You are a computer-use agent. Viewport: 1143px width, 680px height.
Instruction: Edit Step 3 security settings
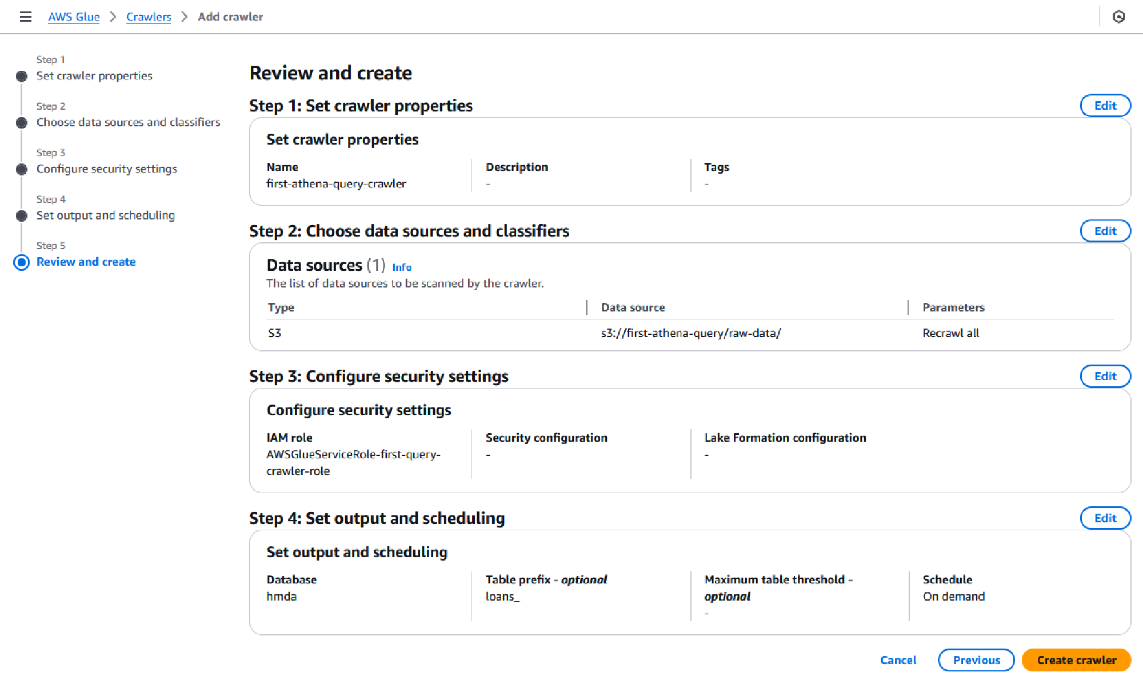click(x=1105, y=376)
